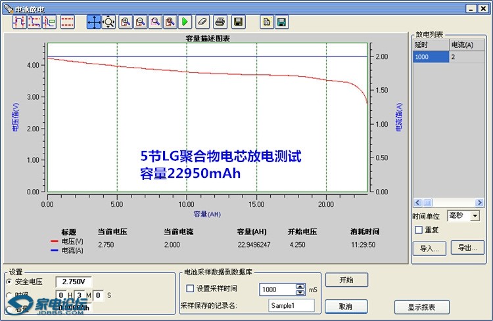
Task: Click the discharge list horizontal scrollbar thumb
Action: pyautogui.click(x=427, y=203)
